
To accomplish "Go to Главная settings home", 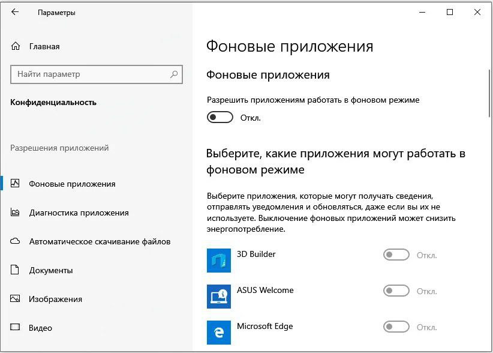I will [x=44, y=47].
